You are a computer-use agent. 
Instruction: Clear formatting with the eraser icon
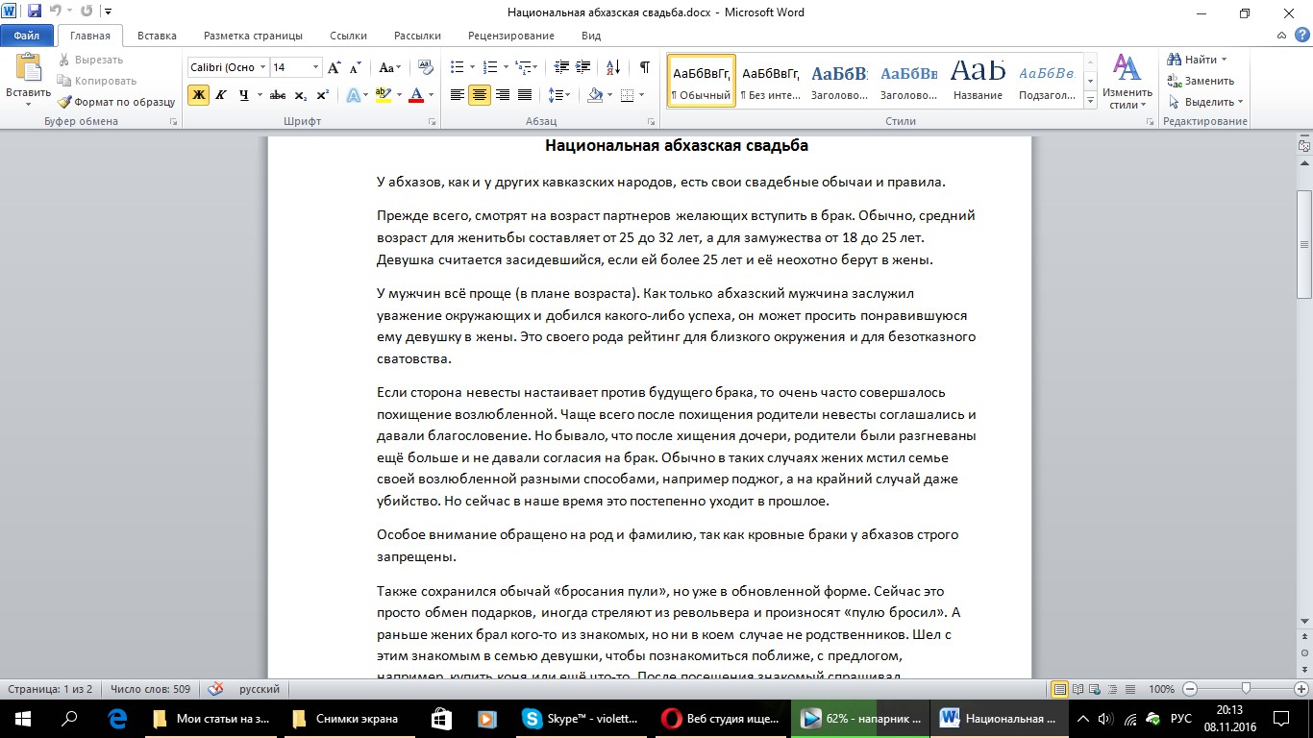pyautogui.click(x=427, y=67)
